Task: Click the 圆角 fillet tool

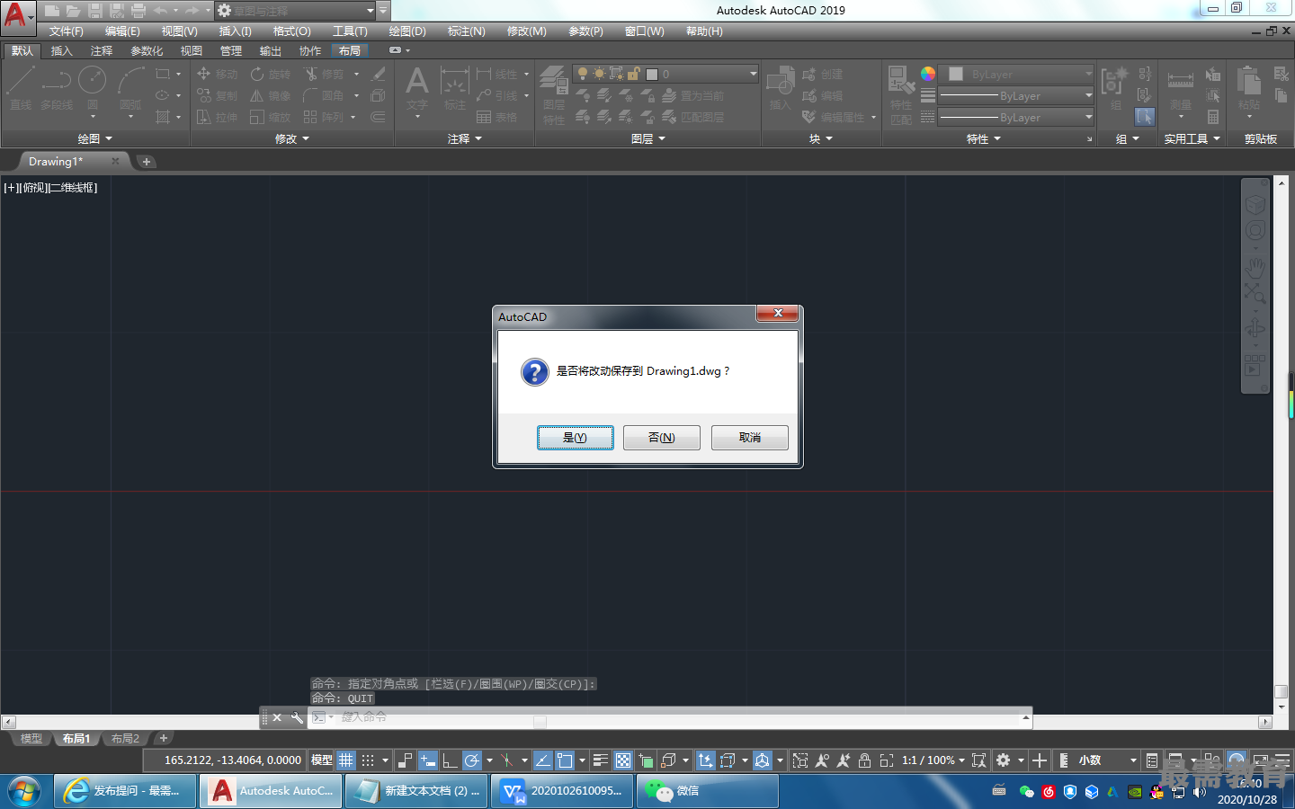Action: 325,95
